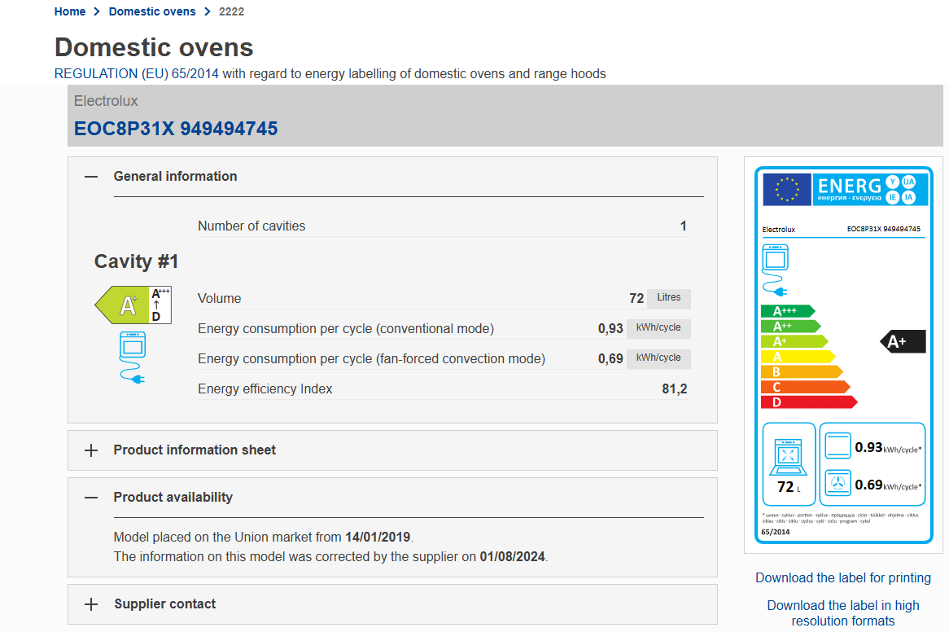Viewport: 949px width, 632px height.
Task: Click the EOC8P31X 949494745 model heading
Action: 176,129
